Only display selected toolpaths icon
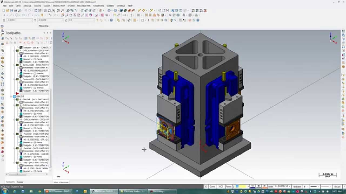Screen dimensions: 346x194 [38, 43]
